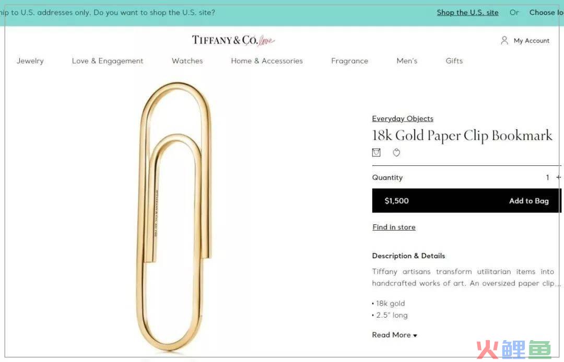Open the Everyday Objects collection link

pos(403,119)
